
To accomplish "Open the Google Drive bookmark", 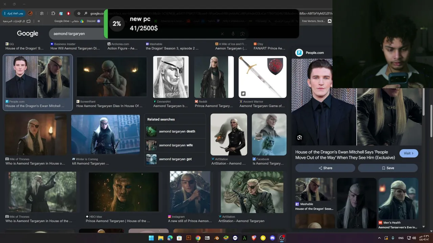I will pyautogui.click(x=69, y=21).
